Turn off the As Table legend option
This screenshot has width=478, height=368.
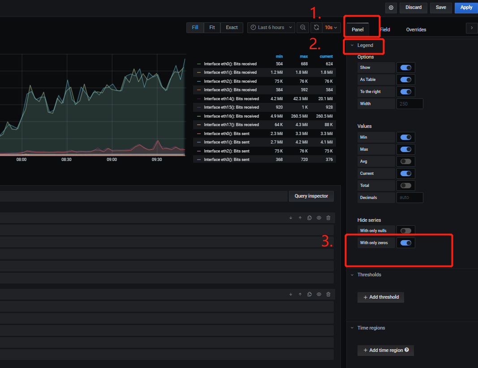pos(405,79)
